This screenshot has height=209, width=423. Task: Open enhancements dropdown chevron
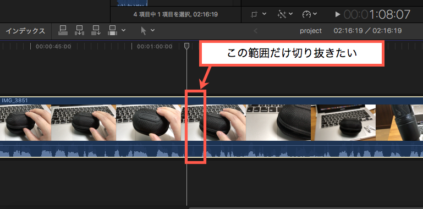click(x=291, y=14)
